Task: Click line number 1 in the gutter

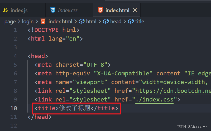Action: [x=15, y=30]
